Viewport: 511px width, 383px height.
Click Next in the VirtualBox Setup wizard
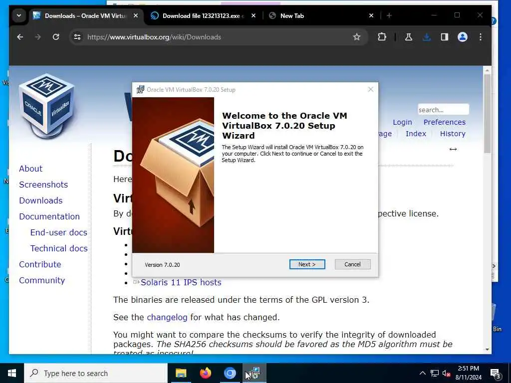click(x=307, y=264)
